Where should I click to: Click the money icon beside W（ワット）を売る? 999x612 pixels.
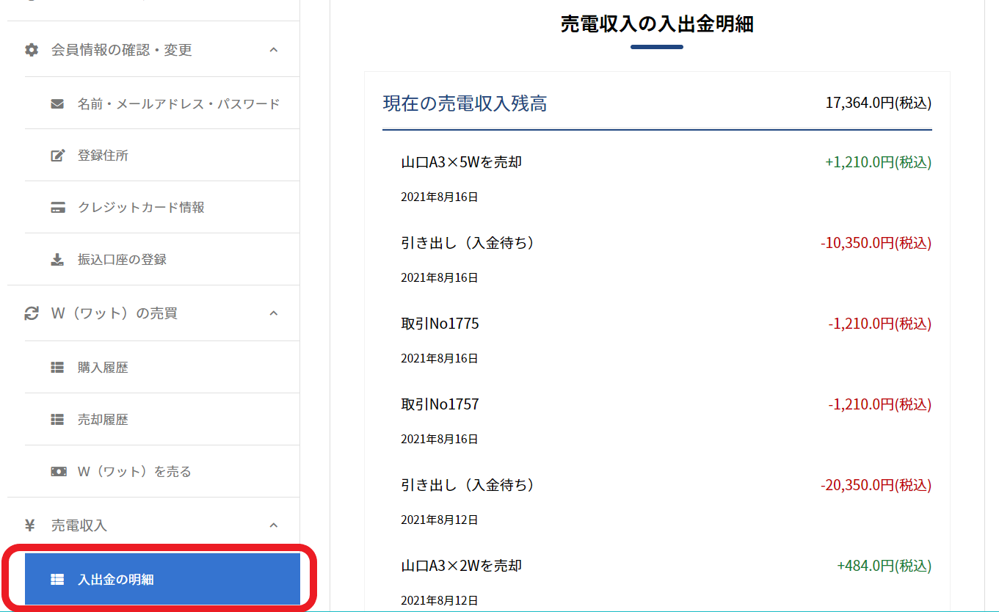pyautogui.click(x=58, y=471)
